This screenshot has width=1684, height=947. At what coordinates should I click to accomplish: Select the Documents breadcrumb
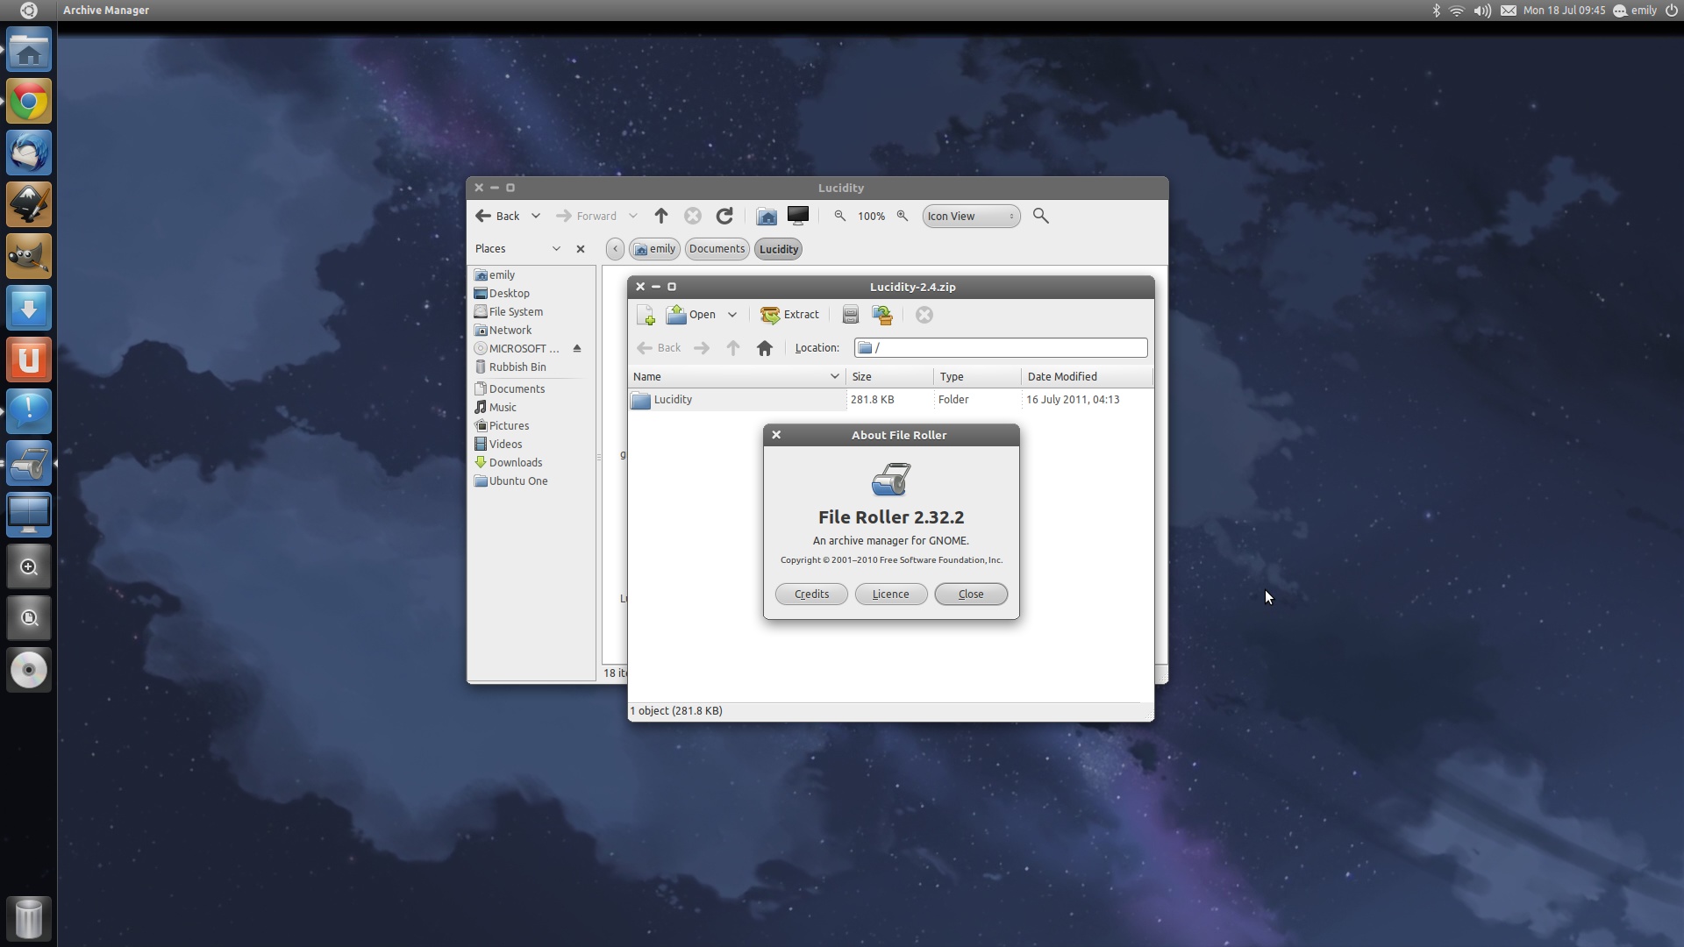pos(717,249)
